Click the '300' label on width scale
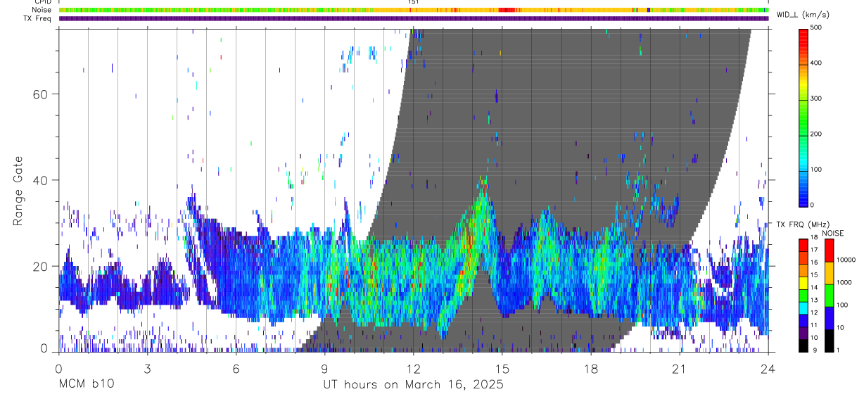The width and height of the screenshot is (864, 399). click(816, 99)
